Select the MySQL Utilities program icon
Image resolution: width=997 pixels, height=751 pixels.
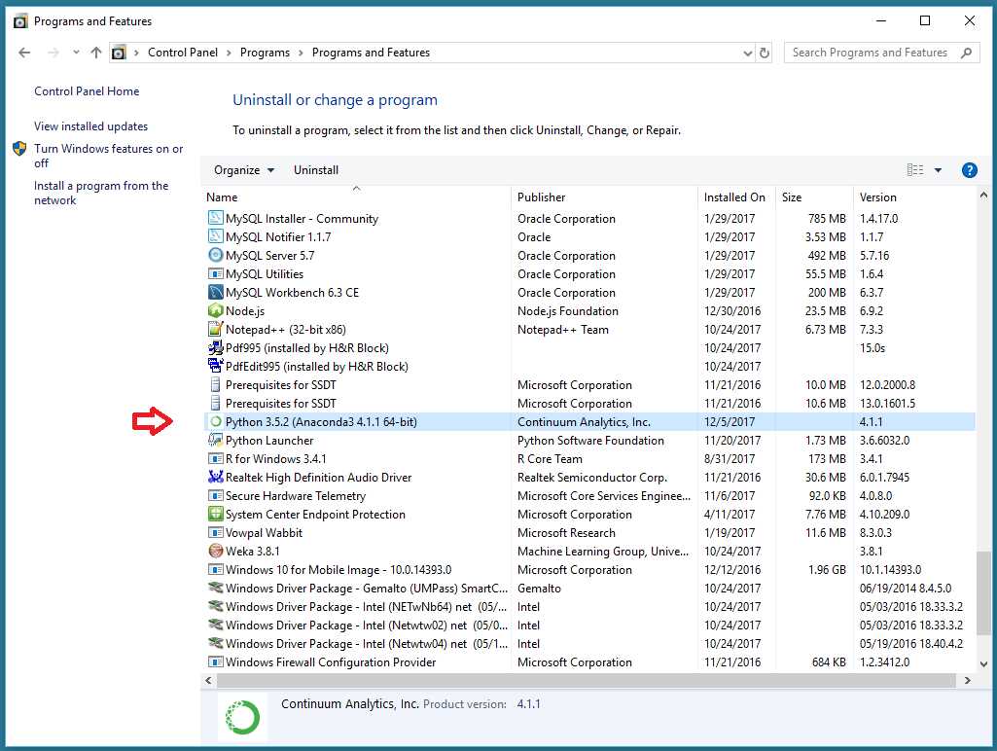pos(216,273)
